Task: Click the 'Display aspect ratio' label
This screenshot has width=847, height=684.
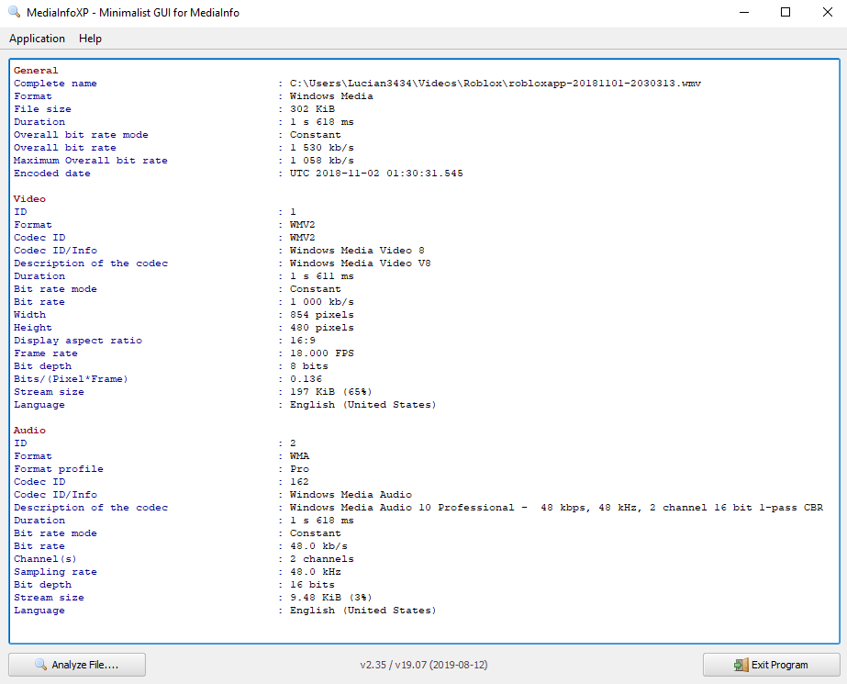Action: tap(78, 341)
